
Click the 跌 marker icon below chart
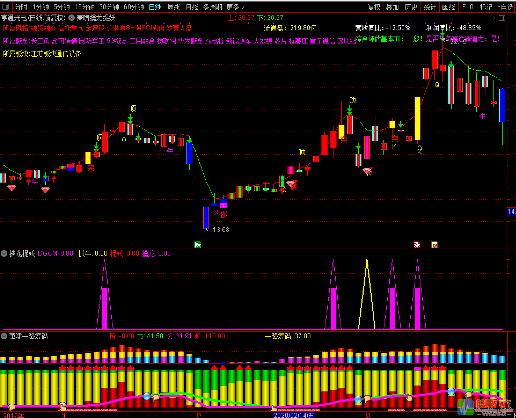pos(197,244)
